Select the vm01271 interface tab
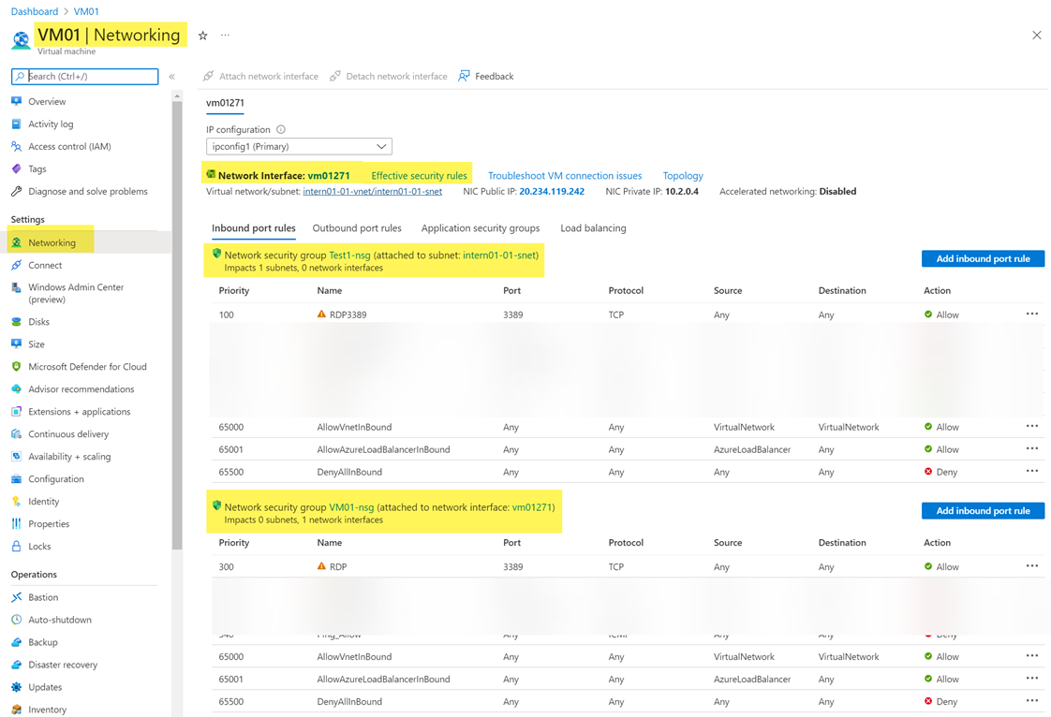The height and width of the screenshot is (717, 1051). [x=225, y=103]
